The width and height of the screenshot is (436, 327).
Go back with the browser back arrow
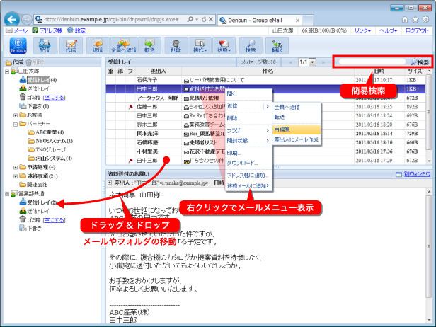pos(11,20)
